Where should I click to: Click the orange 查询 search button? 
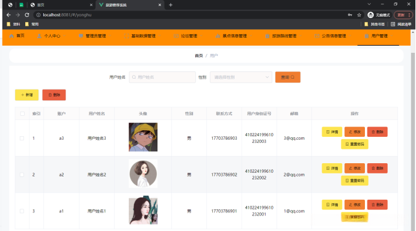(287, 77)
